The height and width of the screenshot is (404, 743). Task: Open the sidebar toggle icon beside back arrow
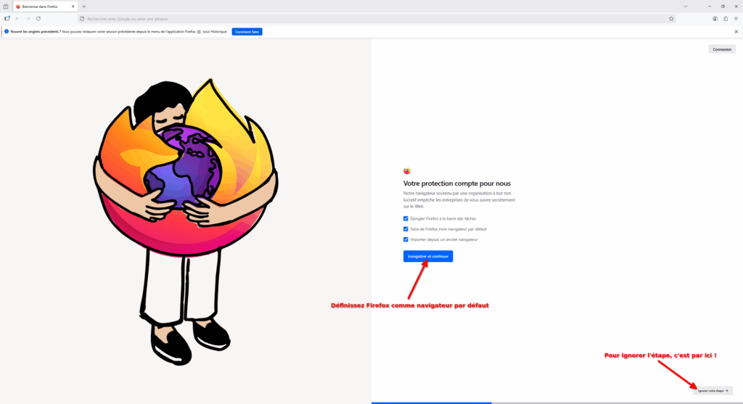[x=7, y=19]
